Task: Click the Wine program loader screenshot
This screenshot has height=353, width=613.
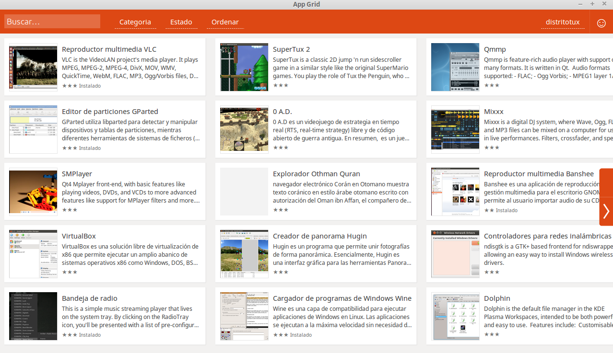Action: pos(244,316)
